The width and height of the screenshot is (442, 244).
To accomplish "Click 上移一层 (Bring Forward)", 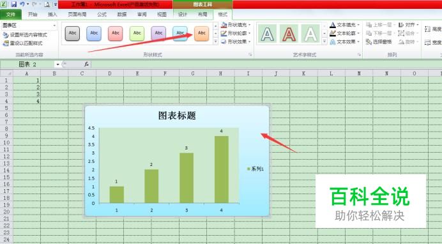I will 381,25.
